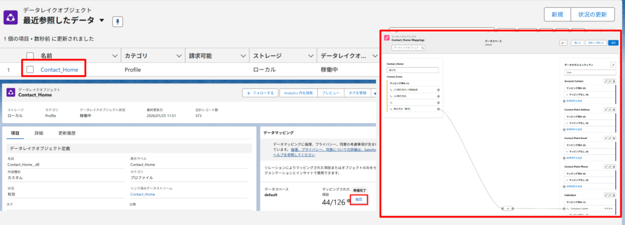This screenshot has height=225, width=625.
Task: Click the 確認 button in データマッピング
Action: pyautogui.click(x=359, y=199)
